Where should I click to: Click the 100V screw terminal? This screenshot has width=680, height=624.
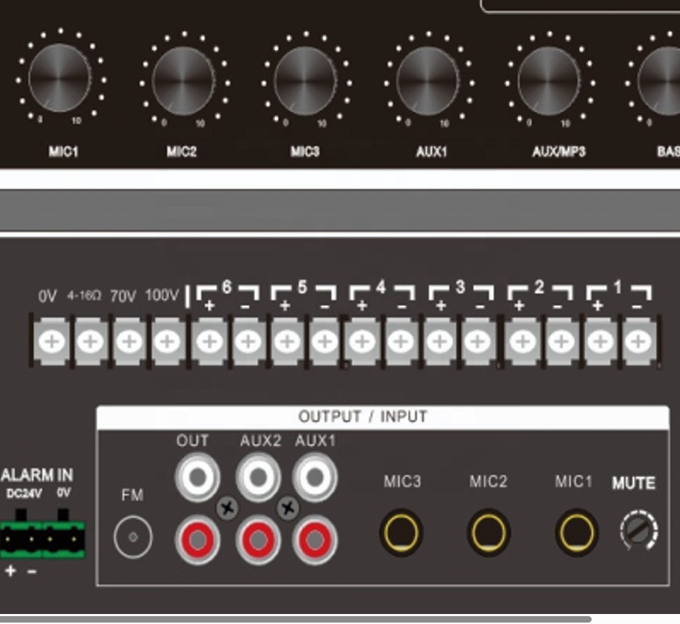coord(168,342)
